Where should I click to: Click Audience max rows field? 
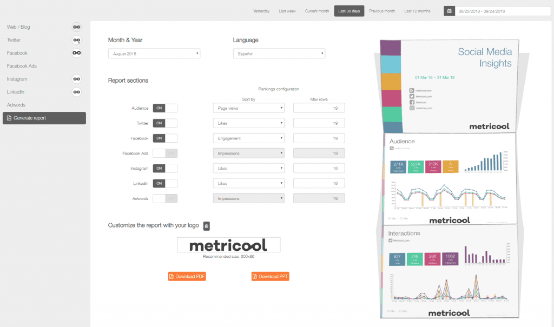click(x=319, y=108)
